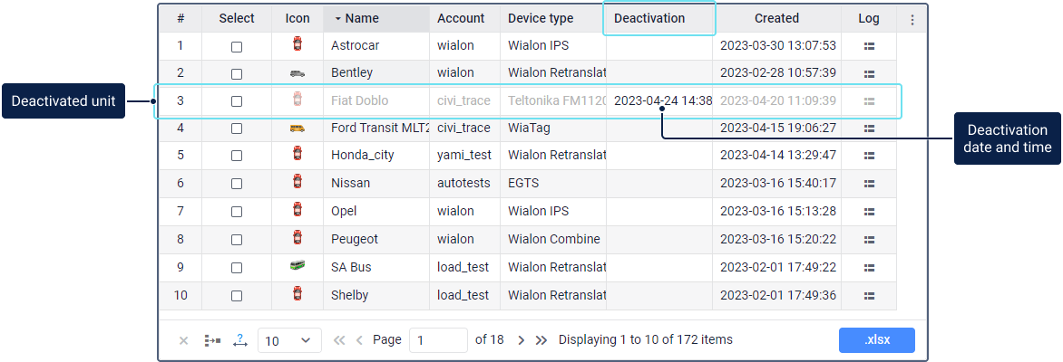Click the page number input field

click(x=438, y=340)
